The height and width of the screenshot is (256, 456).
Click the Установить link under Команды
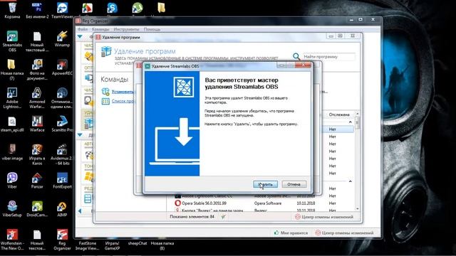coord(123,92)
